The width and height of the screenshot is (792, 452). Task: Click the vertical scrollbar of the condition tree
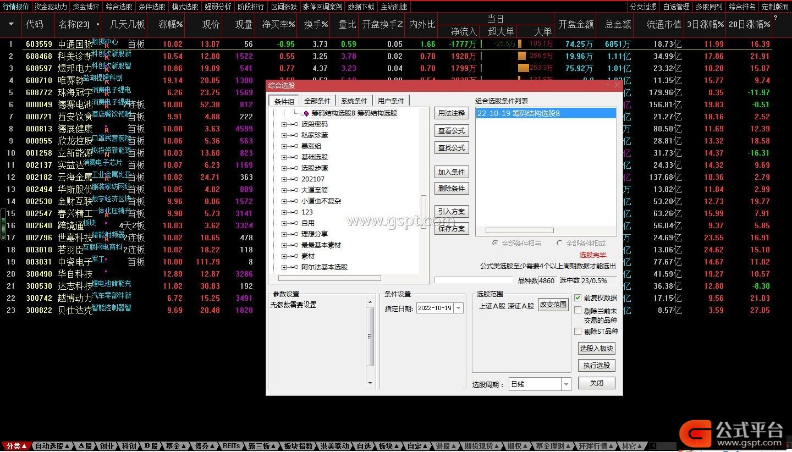(423, 212)
